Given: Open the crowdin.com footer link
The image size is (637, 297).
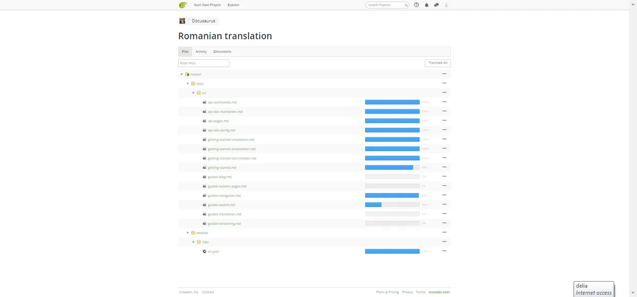Looking at the screenshot, I should (439, 292).
